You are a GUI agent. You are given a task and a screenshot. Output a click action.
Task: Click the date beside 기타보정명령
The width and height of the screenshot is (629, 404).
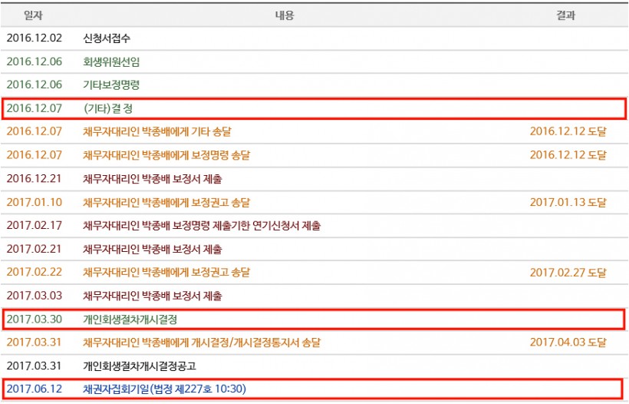(35, 84)
